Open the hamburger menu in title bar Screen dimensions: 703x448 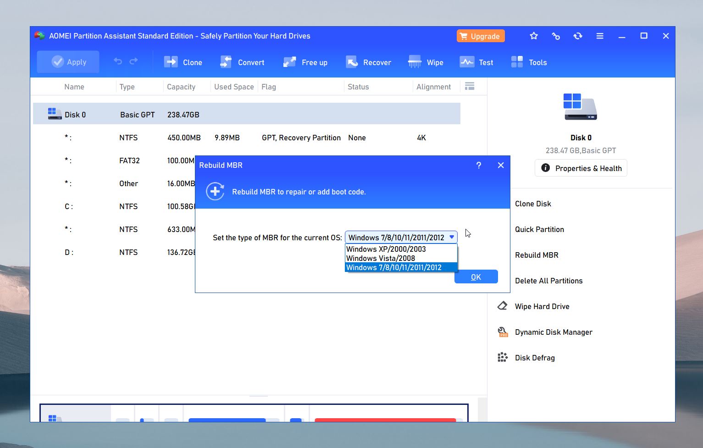(600, 36)
